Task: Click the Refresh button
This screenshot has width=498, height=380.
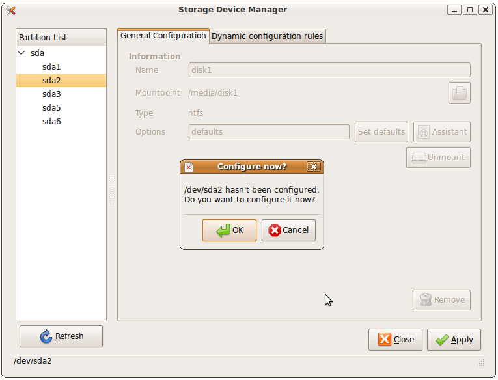Action: (x=61, y=336)
